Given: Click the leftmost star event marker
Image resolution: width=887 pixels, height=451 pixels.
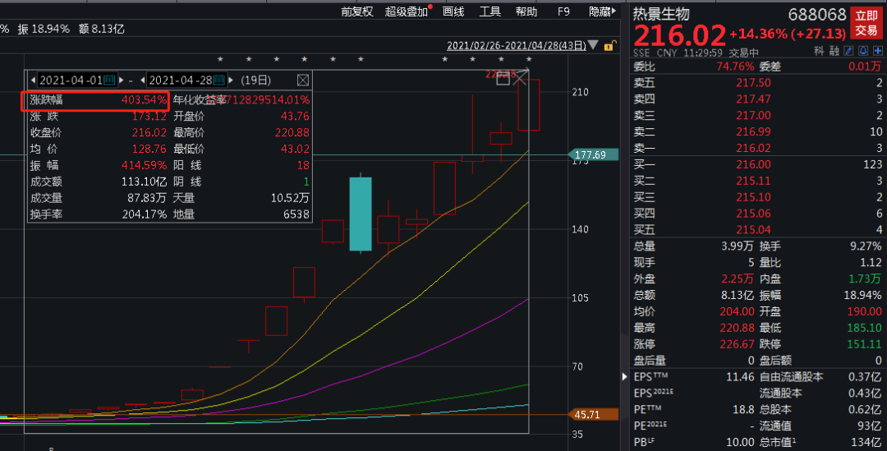Looking at the screenshot, I should (x=220, y=59).
